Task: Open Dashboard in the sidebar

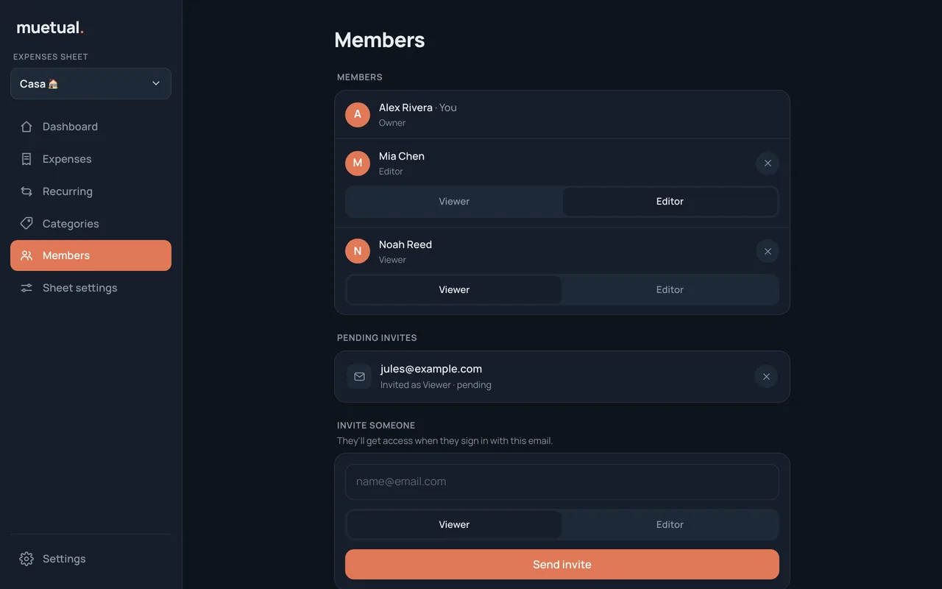Action: pyautogui.click(x=91, y=127)
